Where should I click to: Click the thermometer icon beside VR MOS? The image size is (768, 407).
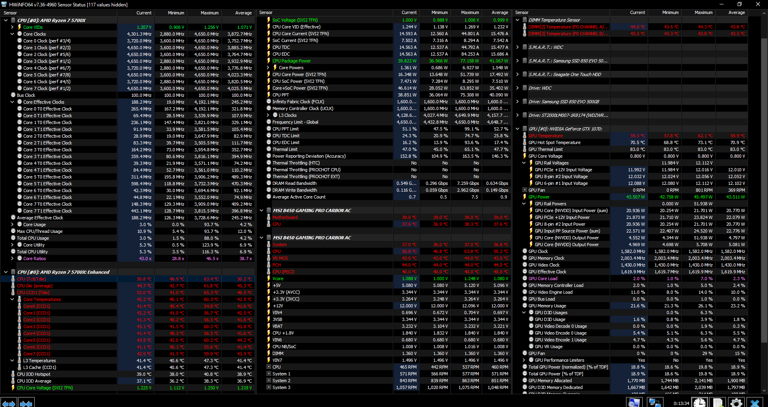[269, 258]
